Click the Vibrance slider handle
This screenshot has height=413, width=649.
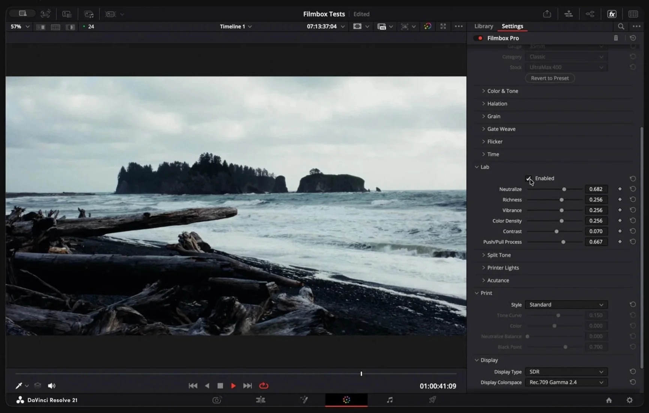click(561, 210)
